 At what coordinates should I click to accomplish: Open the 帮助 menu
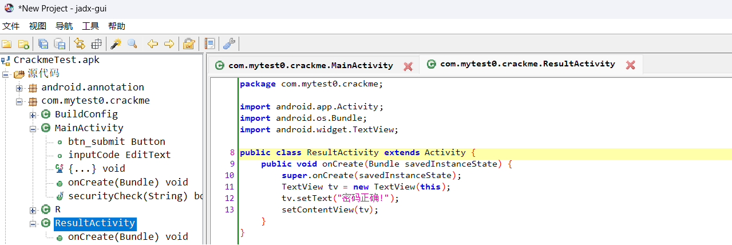pos(117,26)
